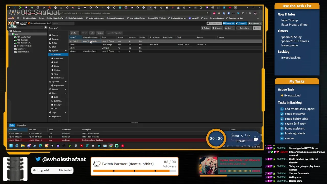Open the DiscordRP bookmark
The width and height of the screenshot is (327, 184).
click(194, 18)
